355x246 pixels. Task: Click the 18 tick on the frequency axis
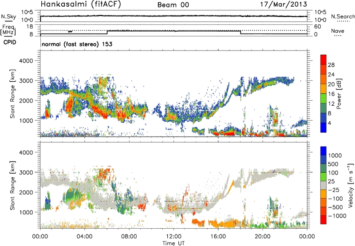click(x=30, y=26)
